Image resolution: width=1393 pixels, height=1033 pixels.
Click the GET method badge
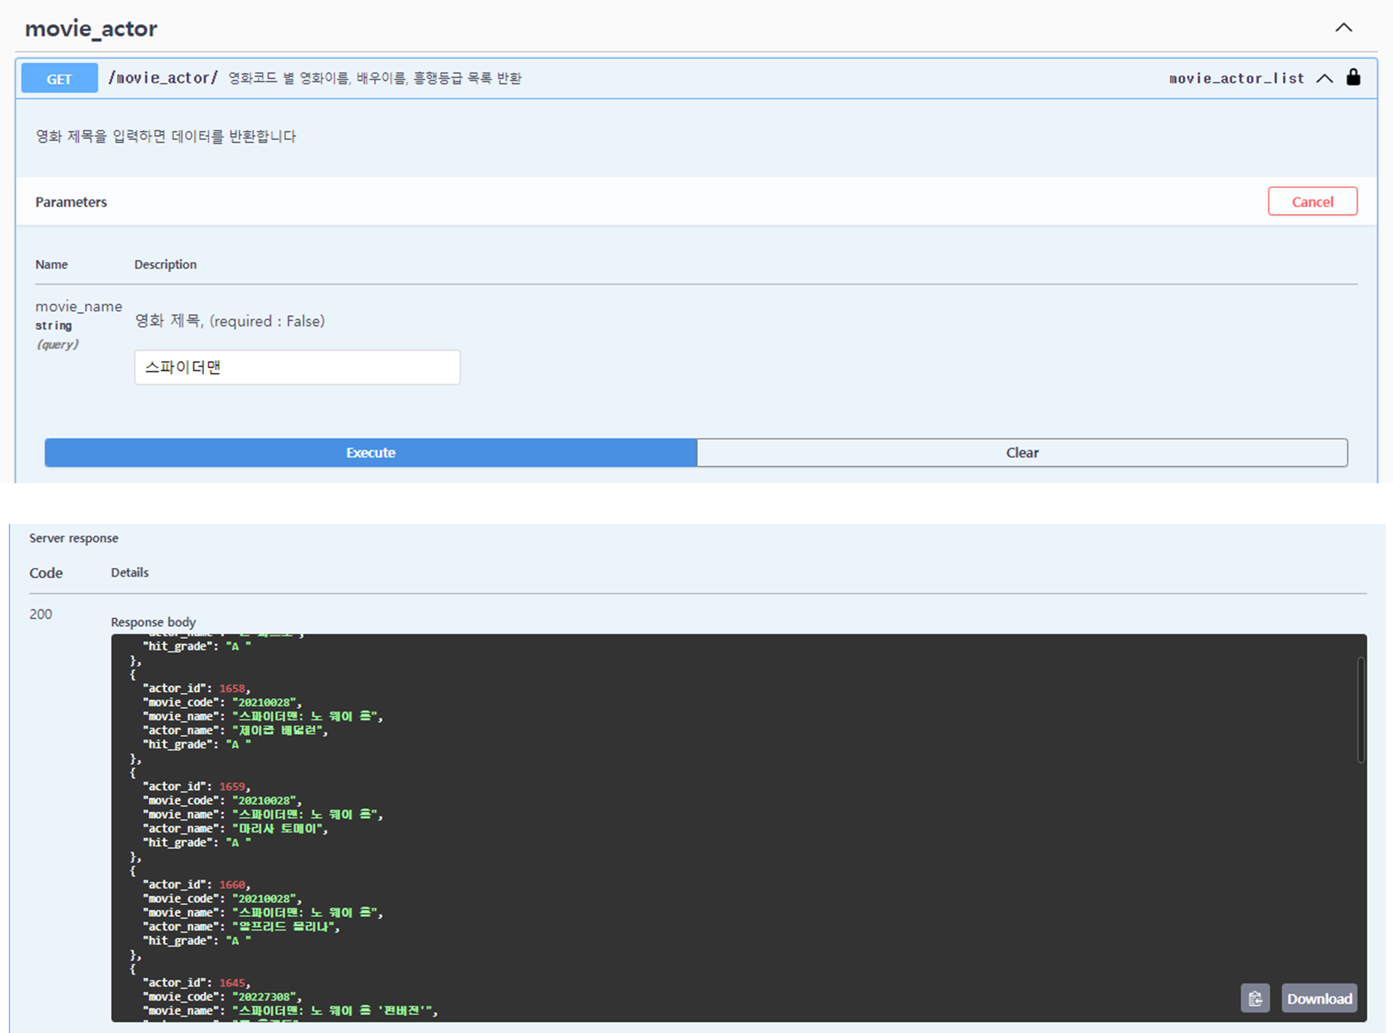point(59,78)
